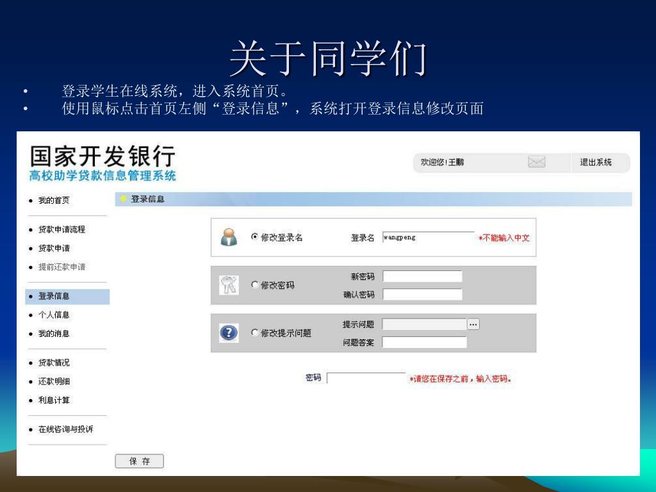Select the 修改密码 radio button
The width and height of the screenshot is (656, 492).
(255, 285)
